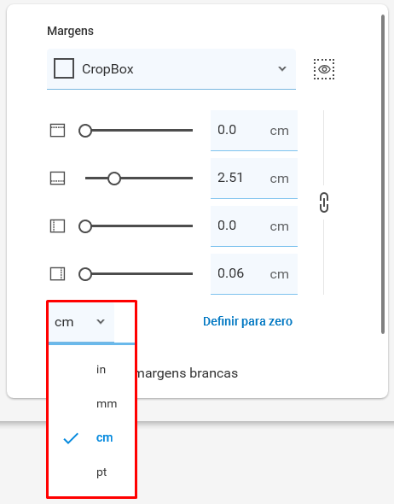Click the bottom margin 2.51 input field
394x504 pixels.
254,179
